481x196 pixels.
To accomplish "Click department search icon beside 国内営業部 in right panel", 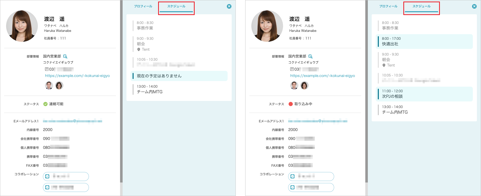I will tap(311, 56).
